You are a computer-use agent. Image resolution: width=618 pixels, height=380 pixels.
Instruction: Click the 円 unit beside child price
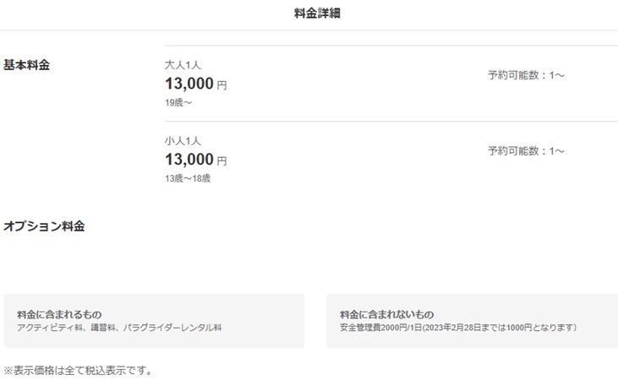coord(222,161)
